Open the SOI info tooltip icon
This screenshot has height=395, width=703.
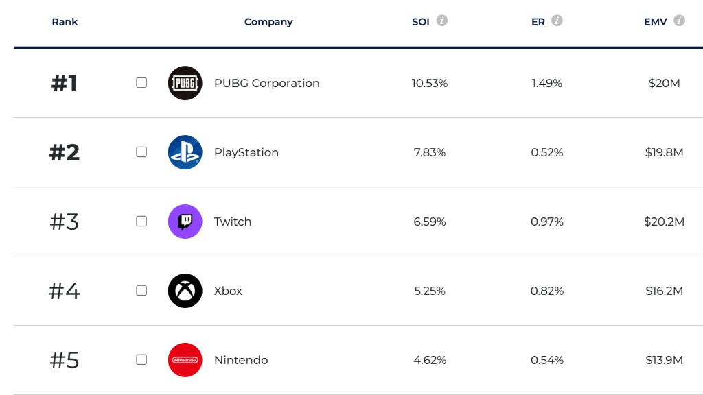tap(442, 21)
